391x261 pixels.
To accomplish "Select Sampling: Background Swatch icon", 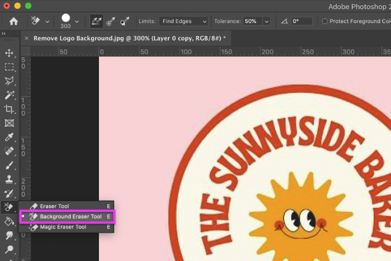I will tap(125, 21).
